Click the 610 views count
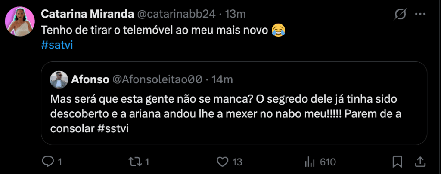The height and width of the screenshot is (174, 441). [328, 162]
